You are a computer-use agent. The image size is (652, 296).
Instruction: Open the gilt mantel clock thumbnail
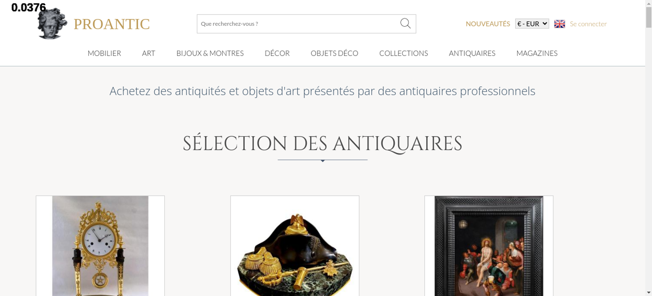click(x=100, y=246)
